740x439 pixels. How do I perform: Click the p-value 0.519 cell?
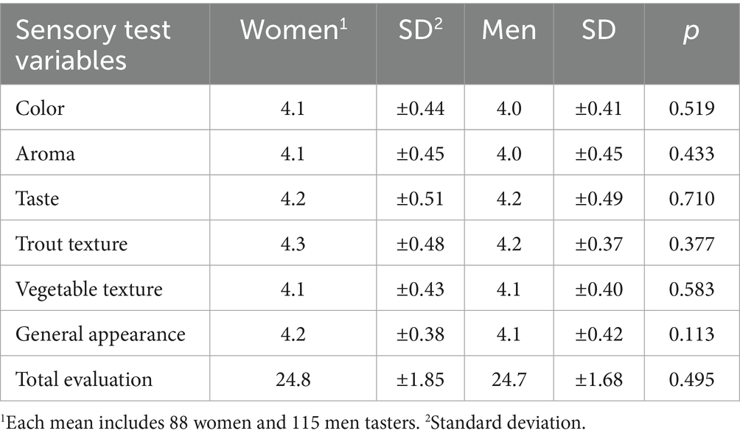(691, 108)
